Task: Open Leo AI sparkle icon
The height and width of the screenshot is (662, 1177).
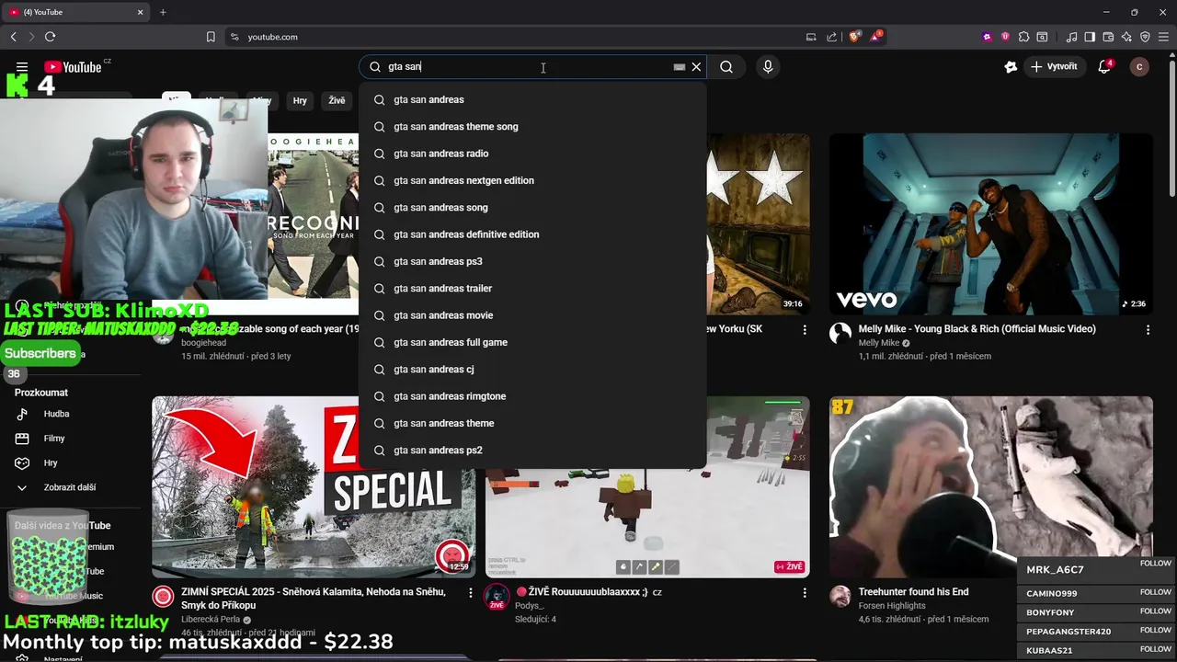Action: 1126,37
